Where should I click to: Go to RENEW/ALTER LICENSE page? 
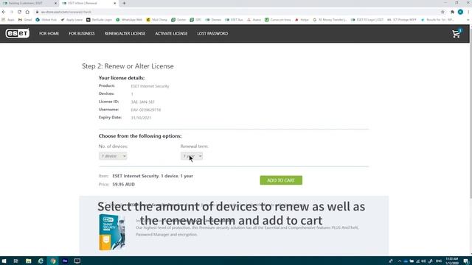click(125, 34)
